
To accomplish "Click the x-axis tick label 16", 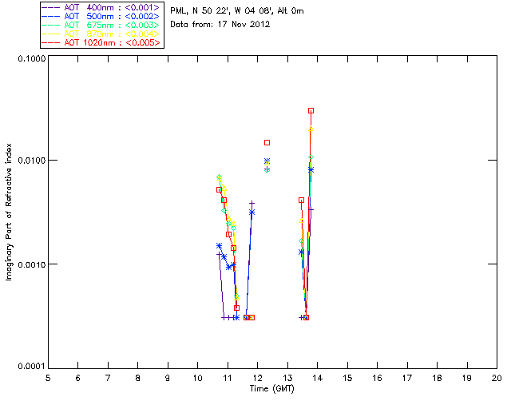I will click(378, 378).
